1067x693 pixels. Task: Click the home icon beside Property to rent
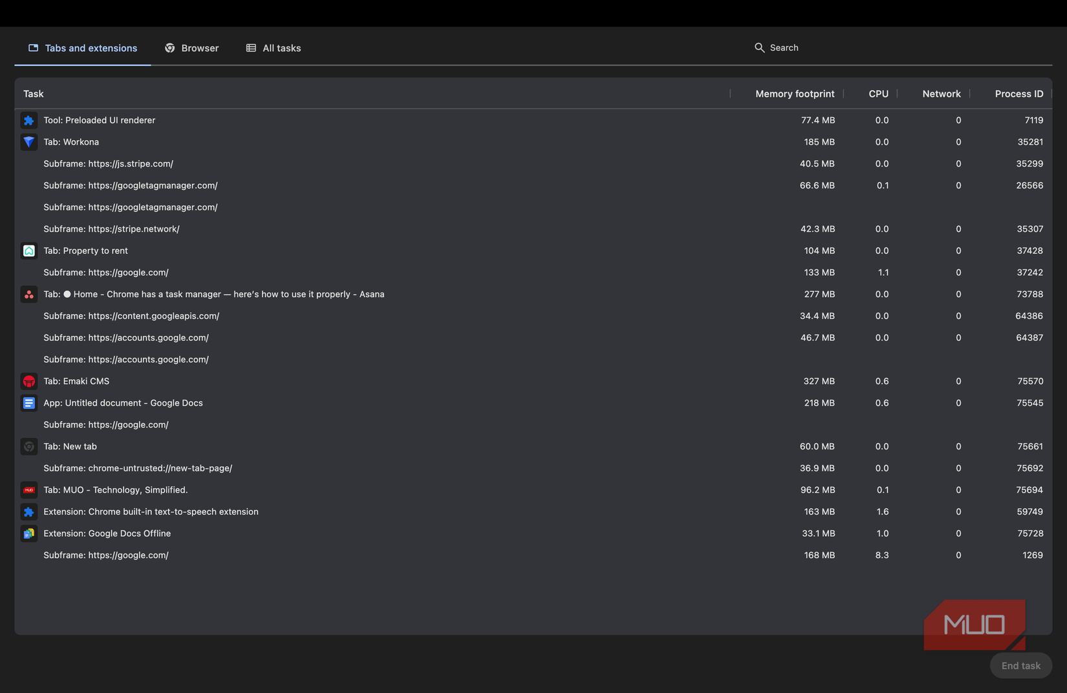coord(29,251)
